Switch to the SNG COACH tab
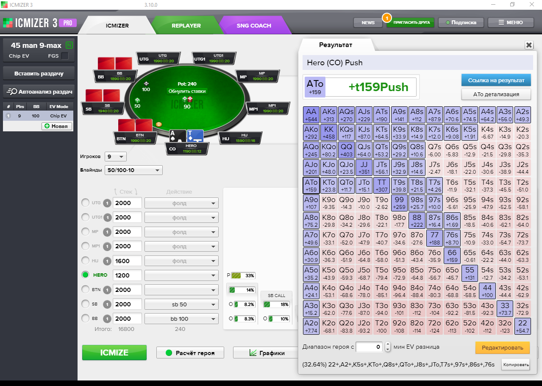 [x=254, y=25]
